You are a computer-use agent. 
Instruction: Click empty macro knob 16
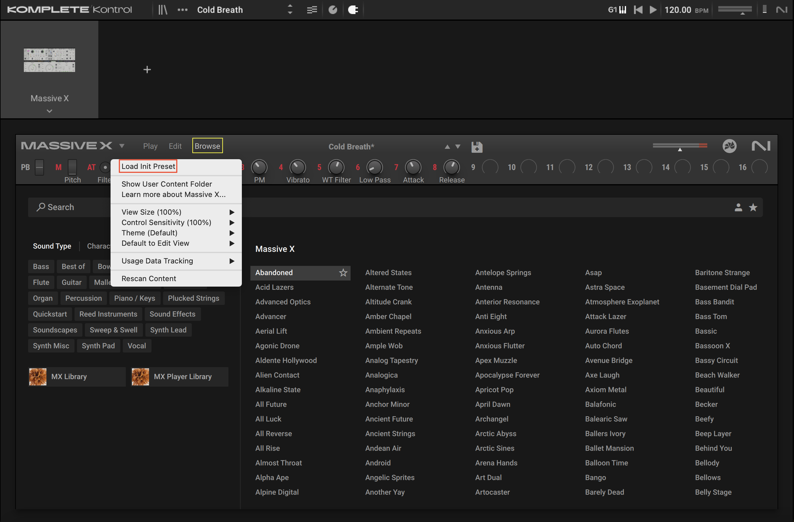tap(759, 167)
